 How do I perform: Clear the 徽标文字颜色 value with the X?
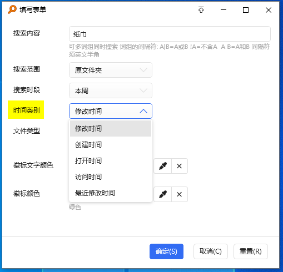[x=180, y=166]
